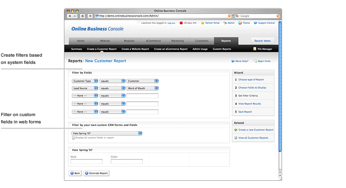Click the More Help speech bubble icon
This screenshot has height=188, width=346.
pos(233,61)
